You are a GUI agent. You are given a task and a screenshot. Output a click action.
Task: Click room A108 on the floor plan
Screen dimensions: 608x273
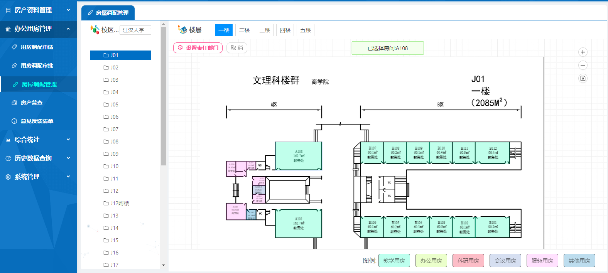tap(299, 156)
